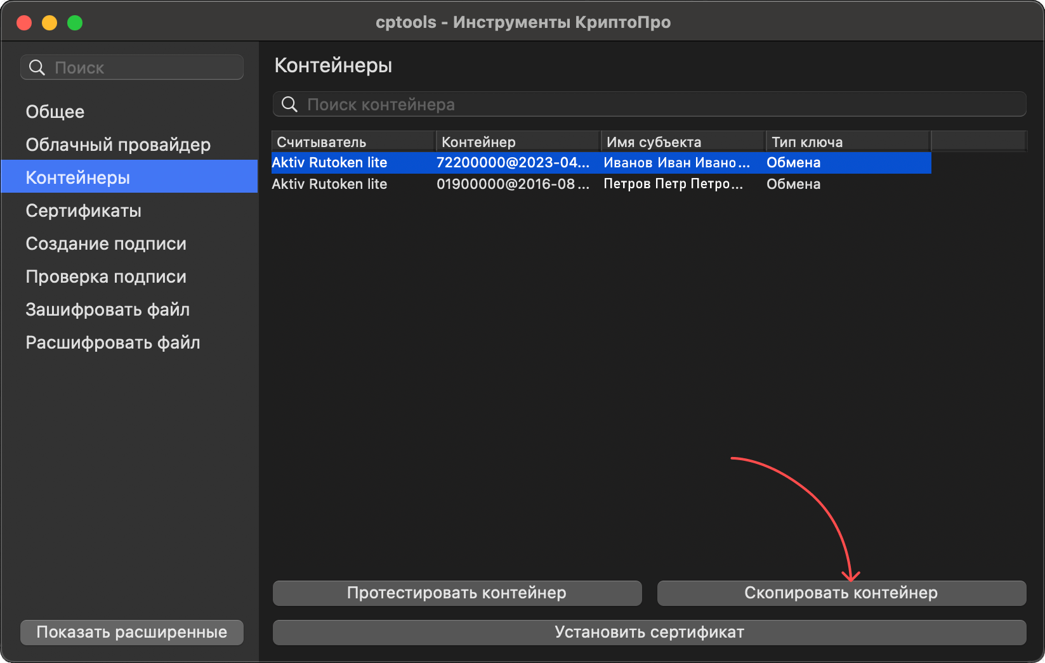Click the sidebar search magnifier icon
The height and width of the screenshot is (663, 1045).
37,68
